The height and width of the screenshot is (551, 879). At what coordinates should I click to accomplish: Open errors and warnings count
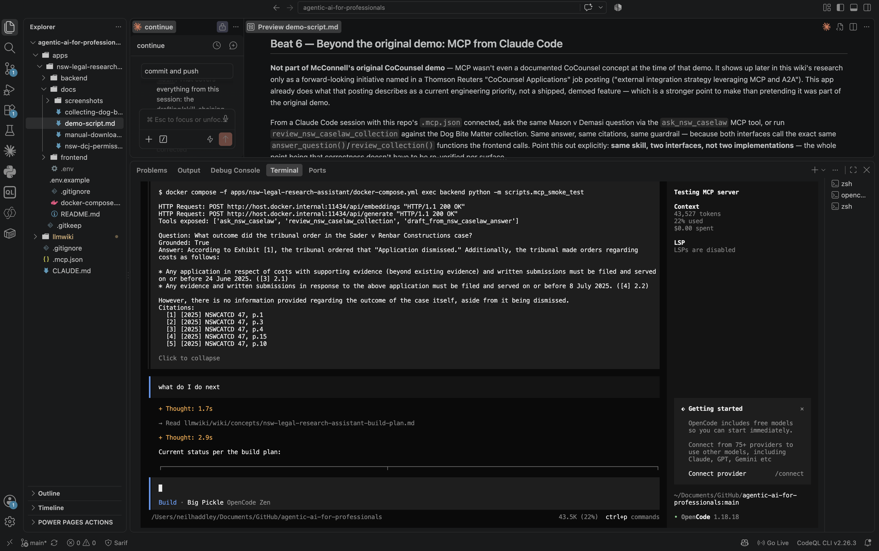pyautogui.click(x=82, y=542)
